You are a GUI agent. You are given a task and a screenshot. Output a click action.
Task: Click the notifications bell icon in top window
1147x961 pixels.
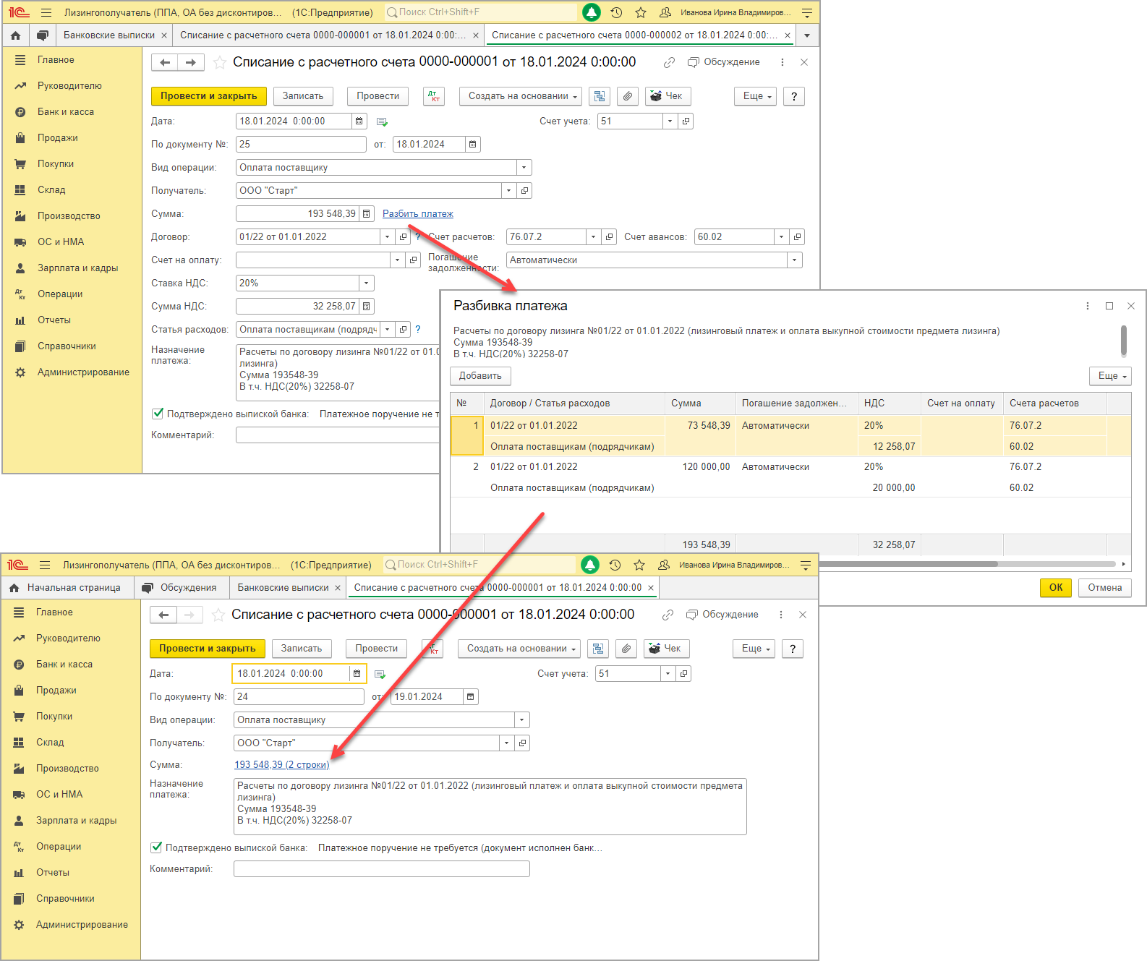(592, 12)
